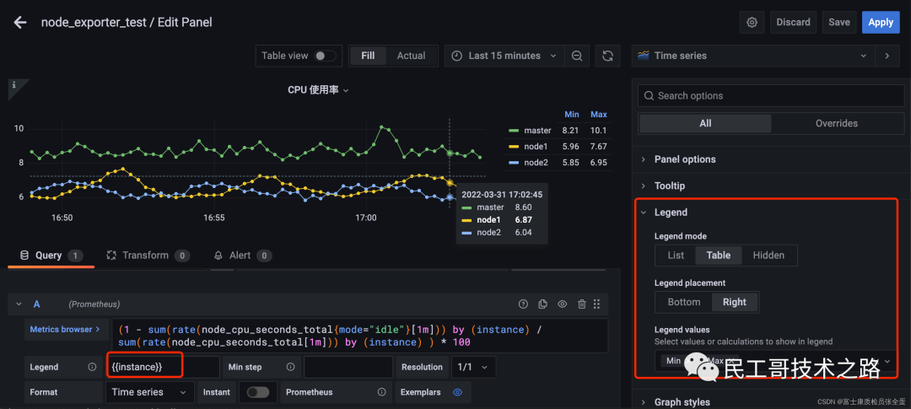Click the master series label in legend
The image size is (911, 409).
click(x=537, y=131)
